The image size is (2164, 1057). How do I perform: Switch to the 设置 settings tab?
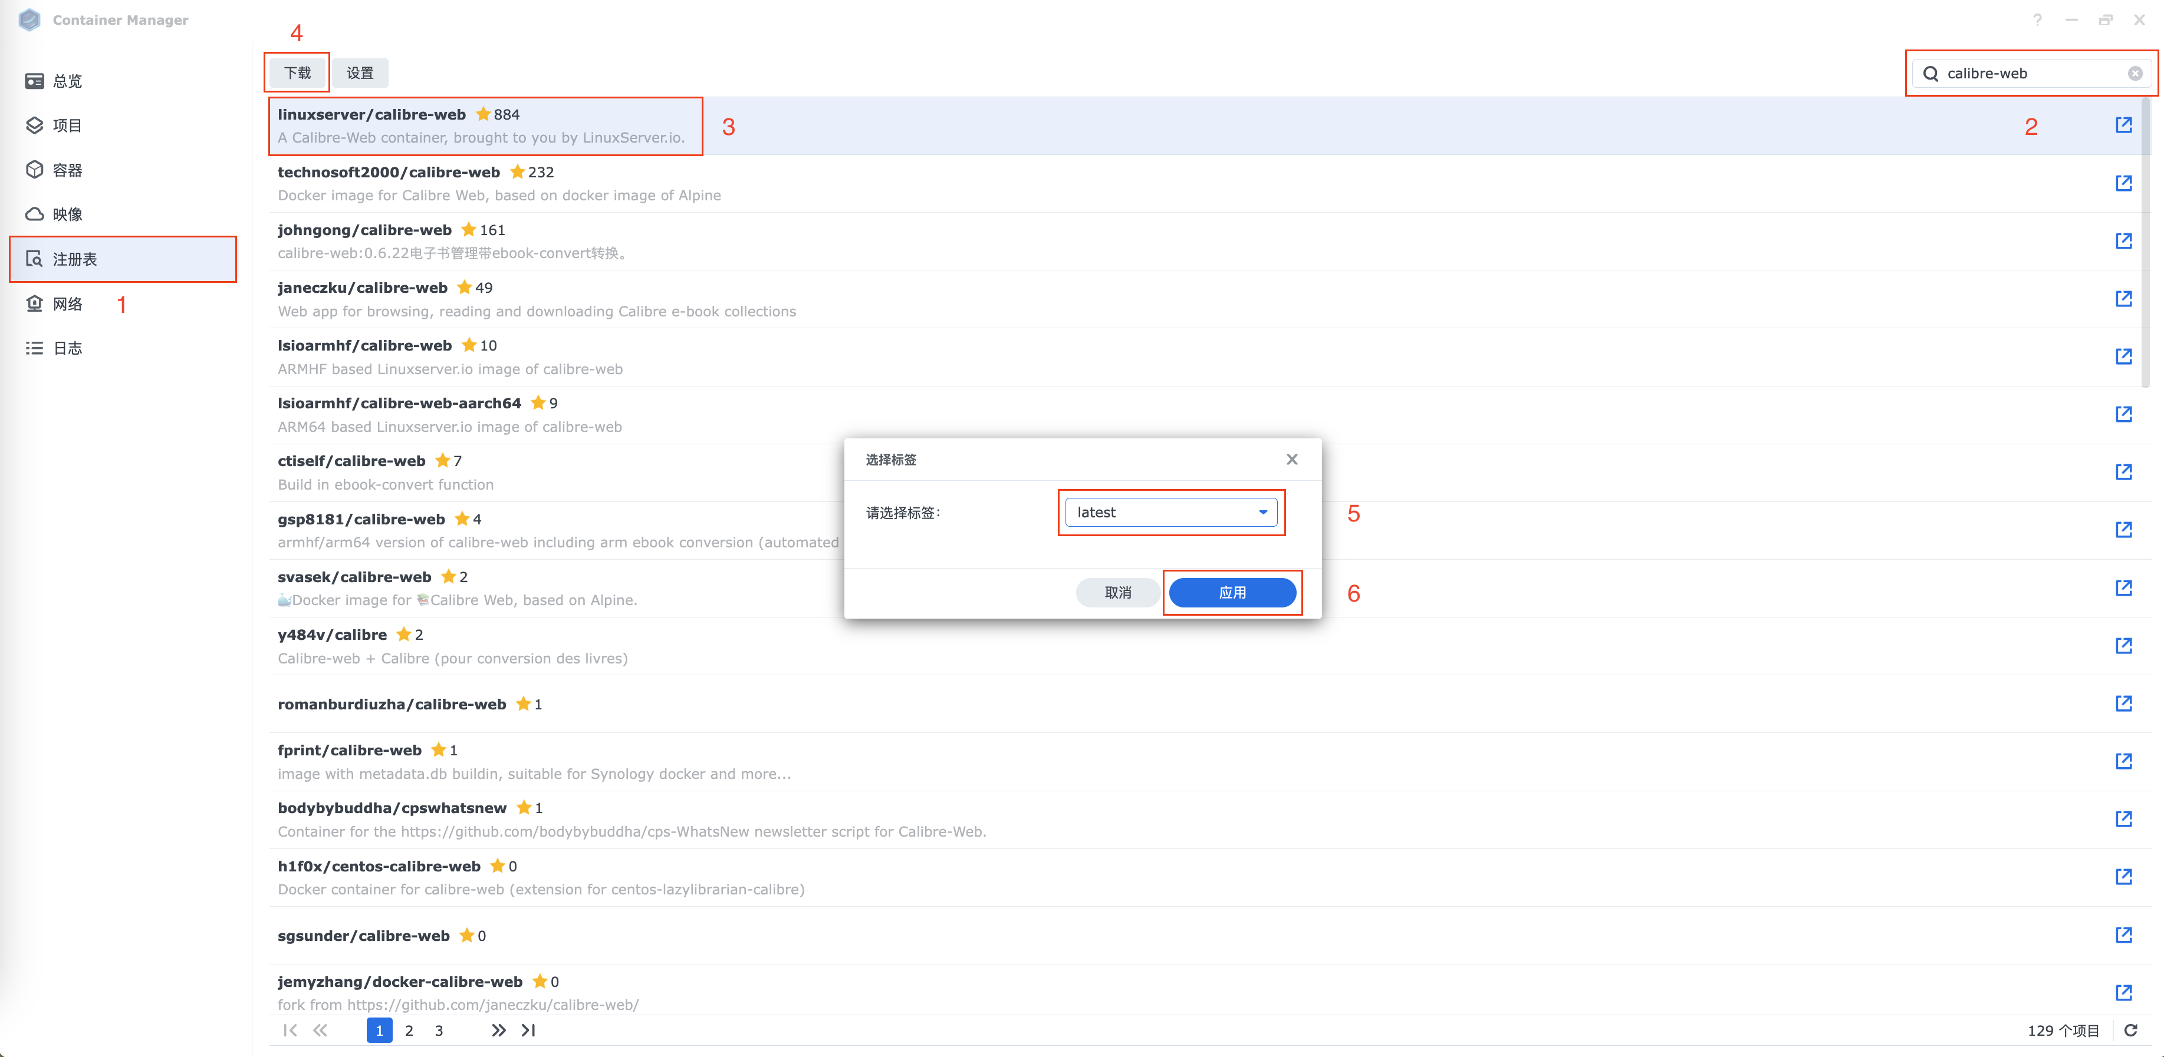click(360, 73)
